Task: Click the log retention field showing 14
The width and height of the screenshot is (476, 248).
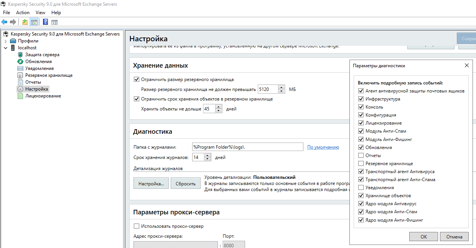Action: [x=198, y=157]
